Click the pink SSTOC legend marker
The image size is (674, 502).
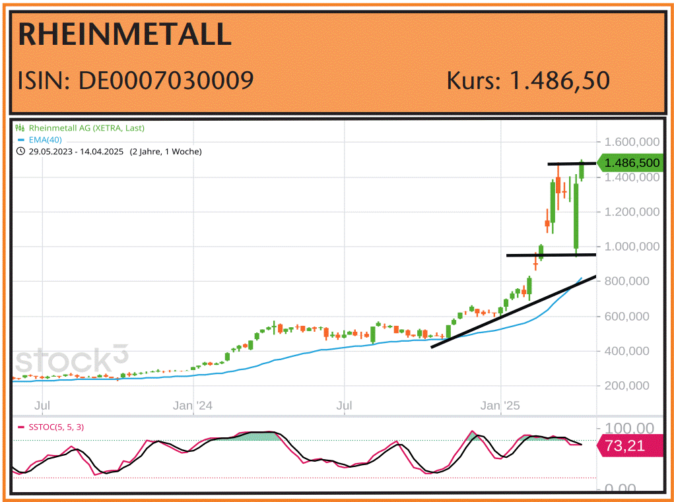tap(20, 427)
